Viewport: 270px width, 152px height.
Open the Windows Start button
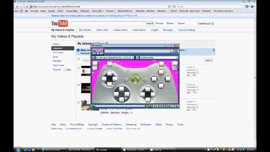18,149
